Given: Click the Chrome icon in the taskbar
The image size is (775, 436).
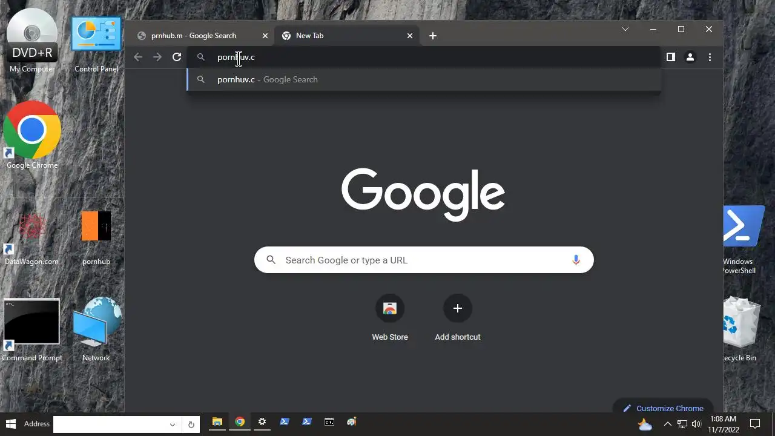Looking at the screenshot, I should click(x=240, y=422).
